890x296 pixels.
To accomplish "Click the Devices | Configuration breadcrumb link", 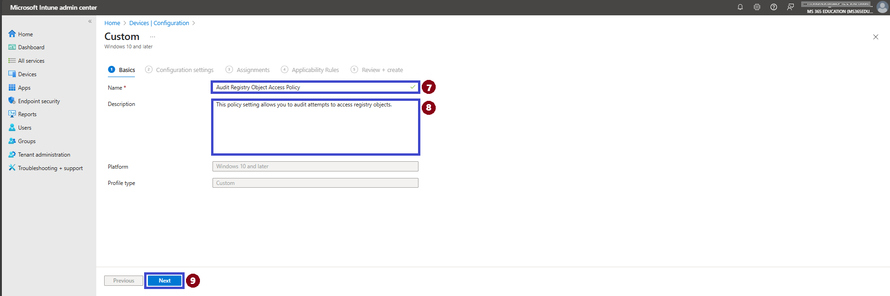I will pyautogui.click(x=159, y=23).
